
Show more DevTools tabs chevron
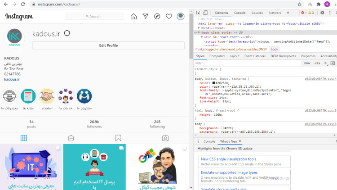(x=288, y=13)
